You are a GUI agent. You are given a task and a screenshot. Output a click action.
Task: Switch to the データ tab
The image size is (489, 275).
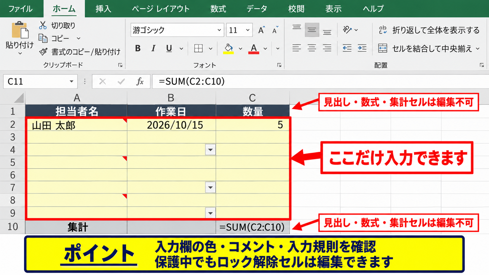pyautogui.click(x=257, y=9)
